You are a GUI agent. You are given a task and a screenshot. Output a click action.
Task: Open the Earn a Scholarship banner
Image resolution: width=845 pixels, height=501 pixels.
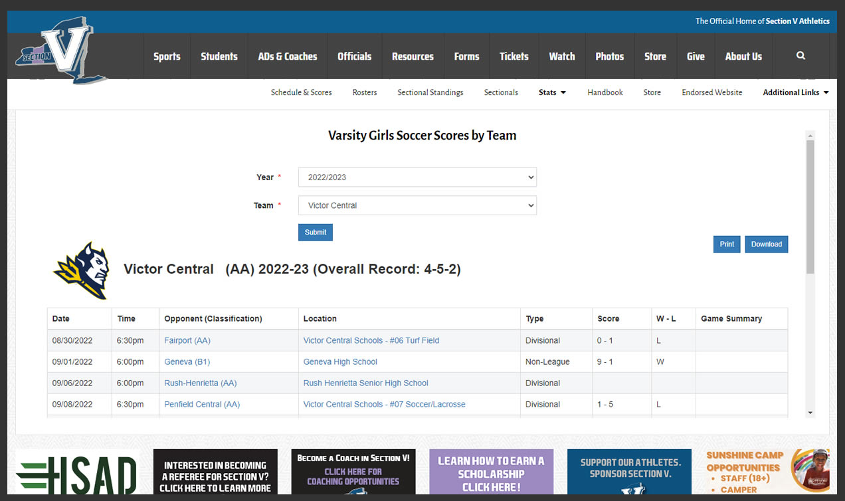coord(492,472)
